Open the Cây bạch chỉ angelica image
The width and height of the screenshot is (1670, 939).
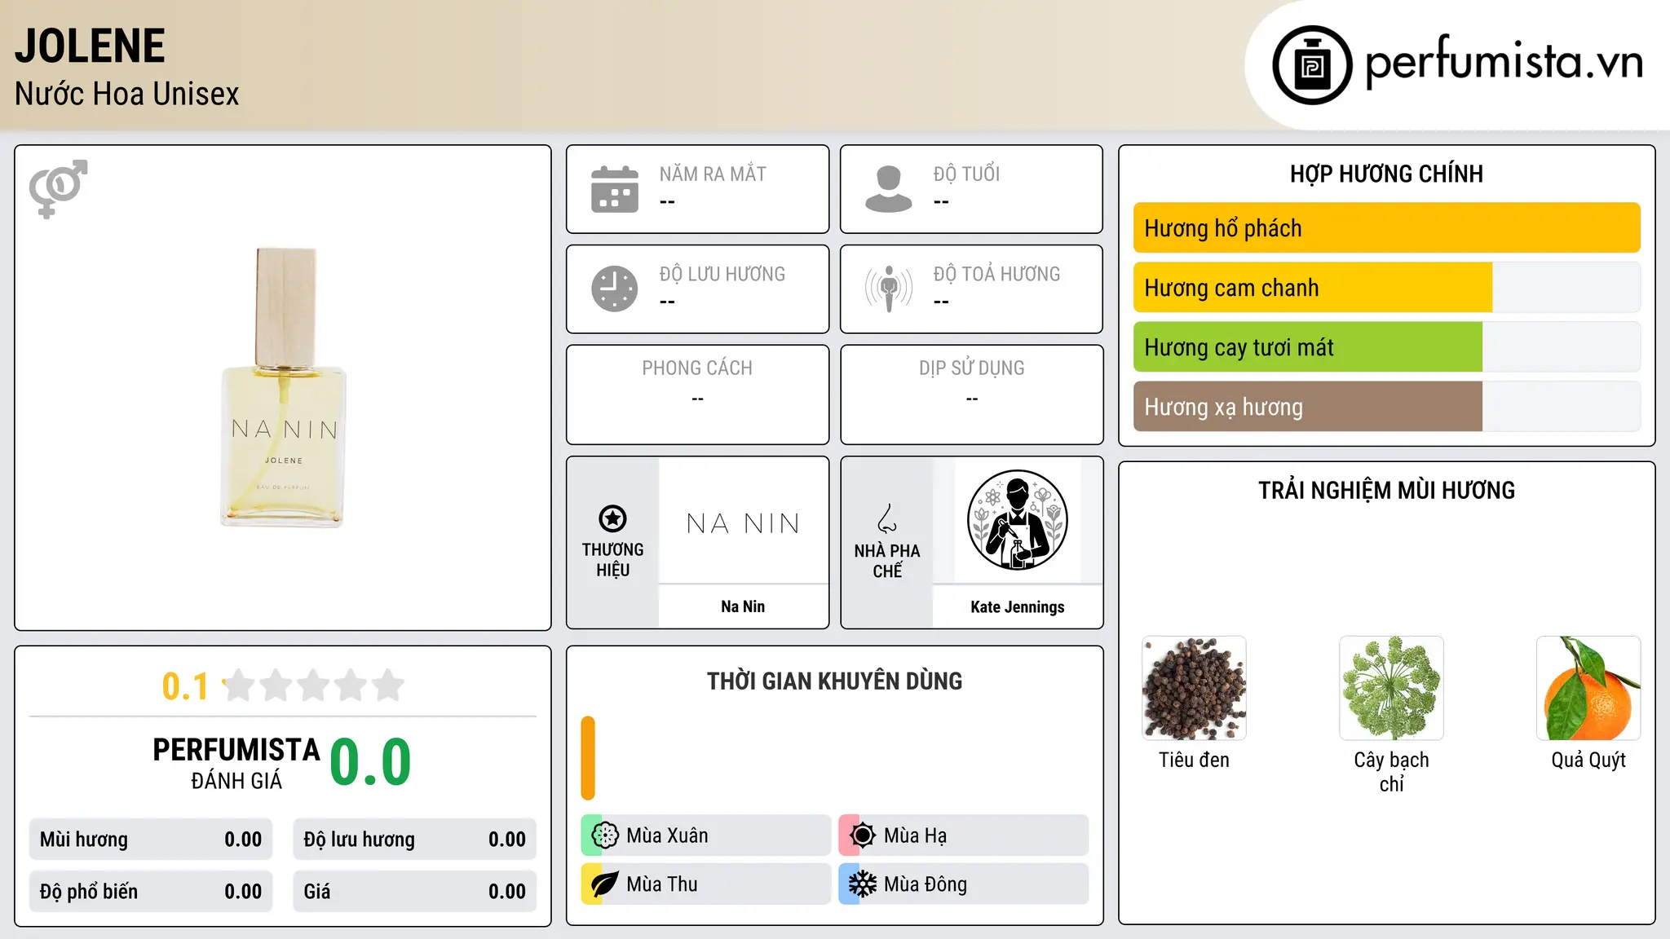pos(1391,688)
